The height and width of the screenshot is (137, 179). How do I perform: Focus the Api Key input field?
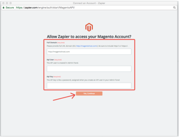[89, 86]
